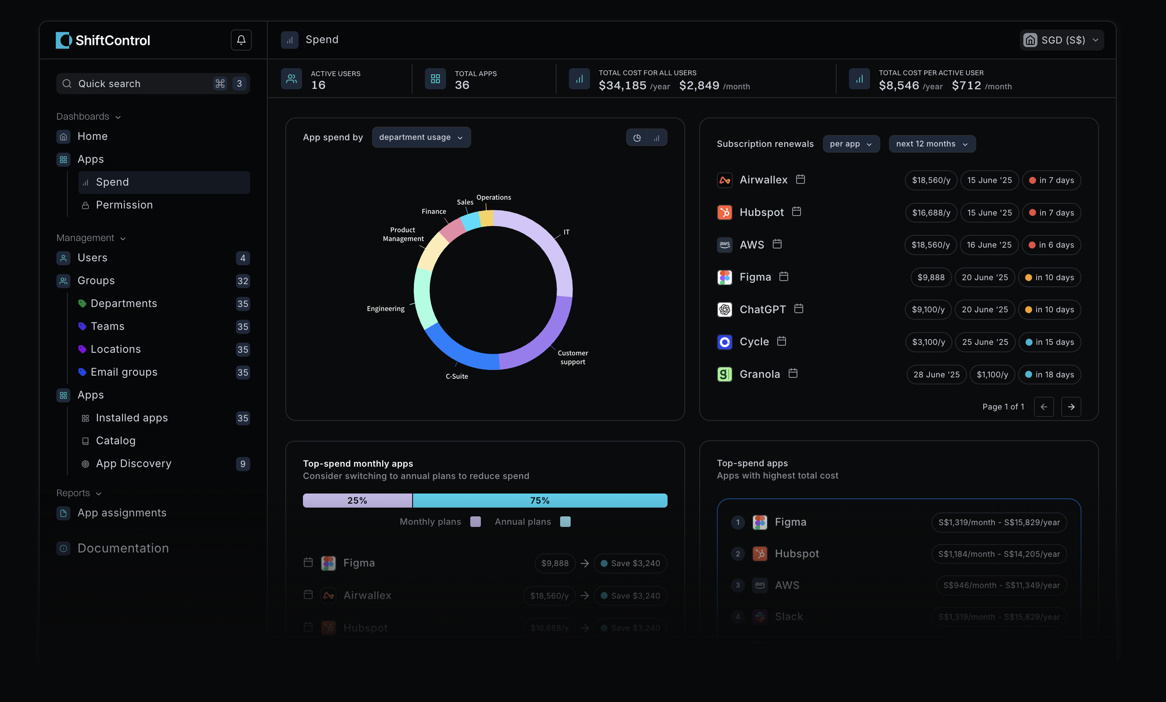
Task: Select the pie chart view icon
Action: coord(638,138)
